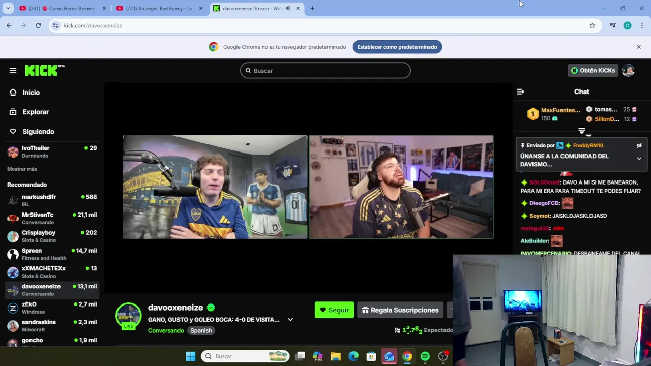Open Spotify from the taskbar
The width and height of the screenshot is (651, 366).
tap(425, 356)
